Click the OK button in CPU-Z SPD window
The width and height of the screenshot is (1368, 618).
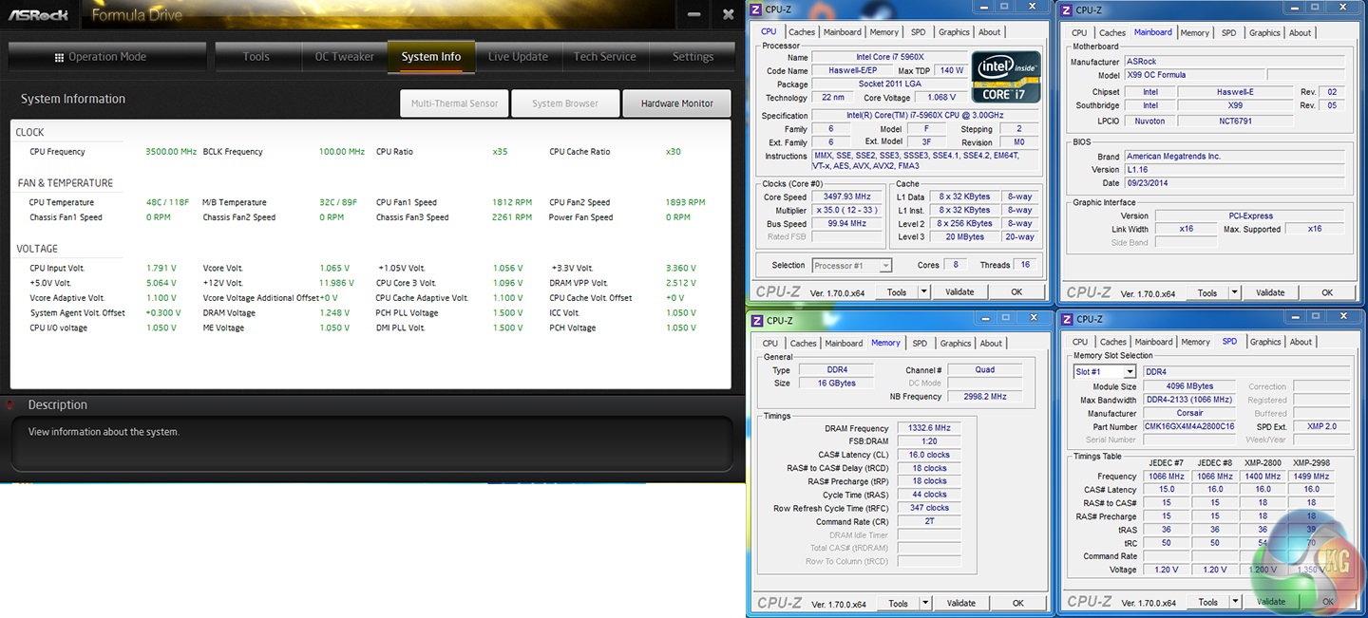(1328, 602)
